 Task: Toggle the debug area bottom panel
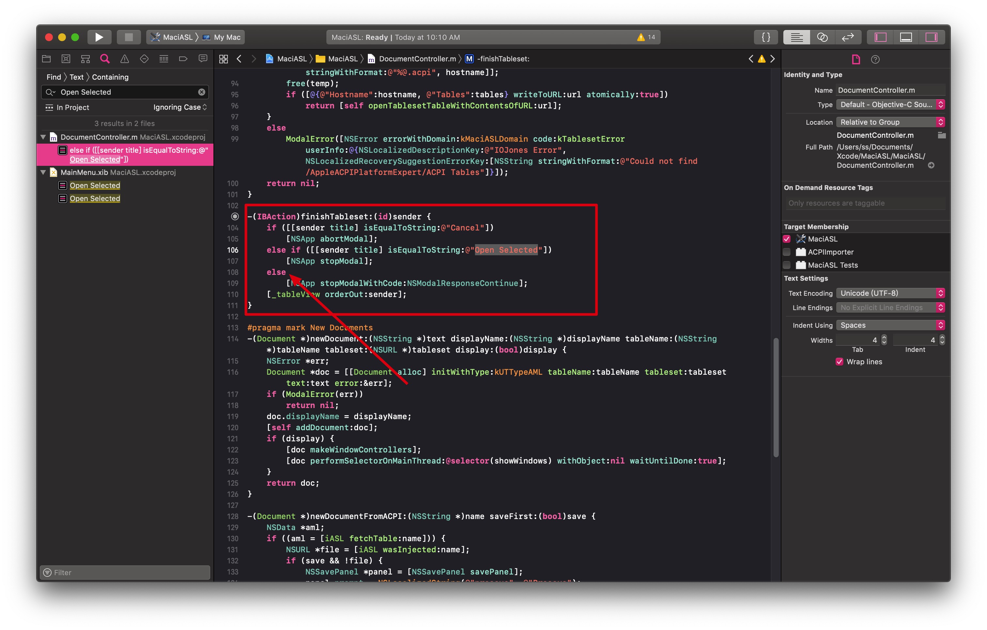click(906, 37)
